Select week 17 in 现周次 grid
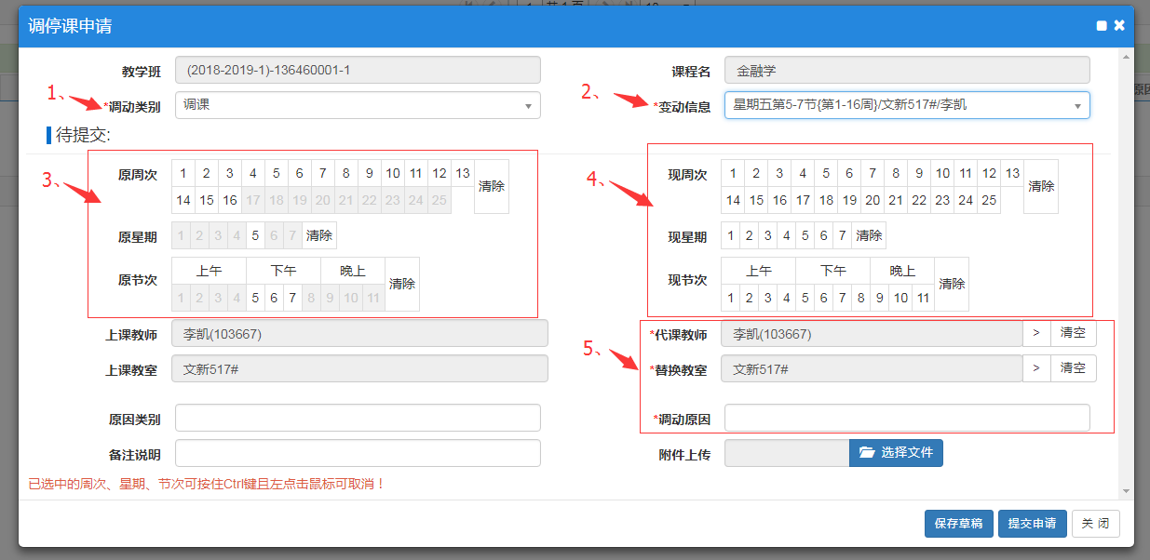This screenshot has width=1150, height=560. (x=803, y=200)
